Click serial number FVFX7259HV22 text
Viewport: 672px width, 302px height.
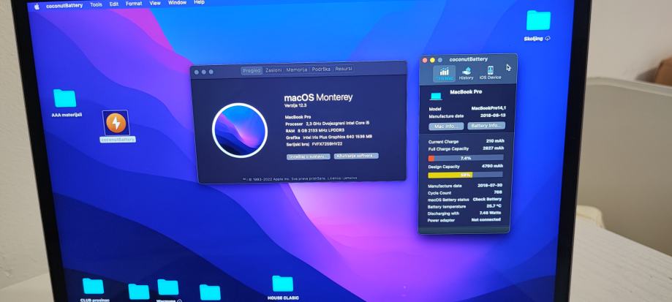point(327,144)
